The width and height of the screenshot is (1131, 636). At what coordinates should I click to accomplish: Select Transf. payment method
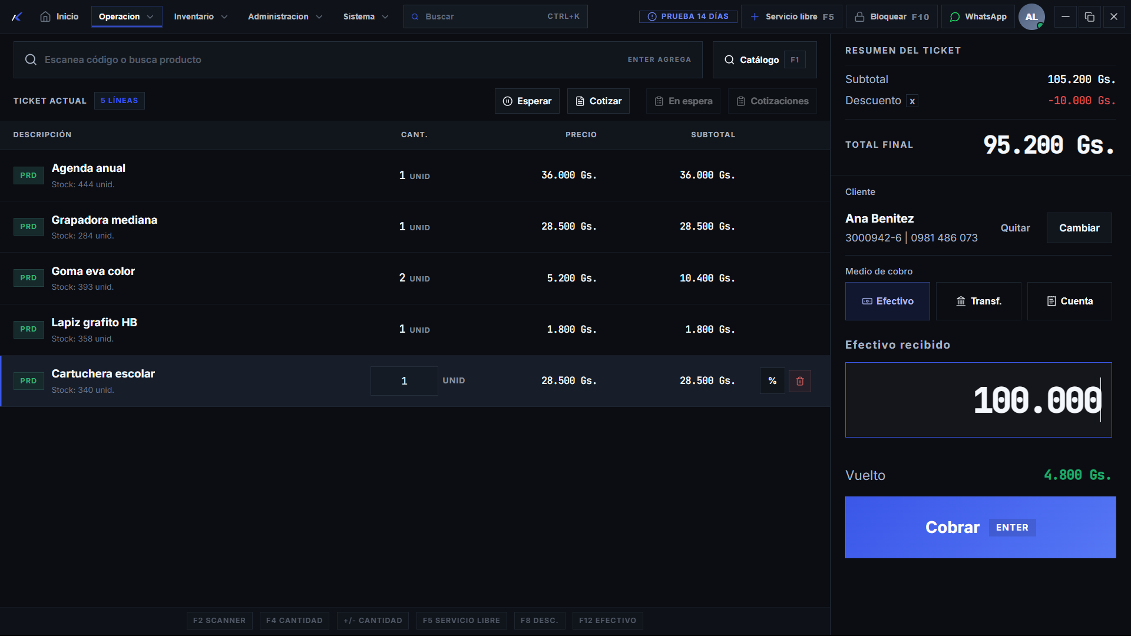coord(978,301)
